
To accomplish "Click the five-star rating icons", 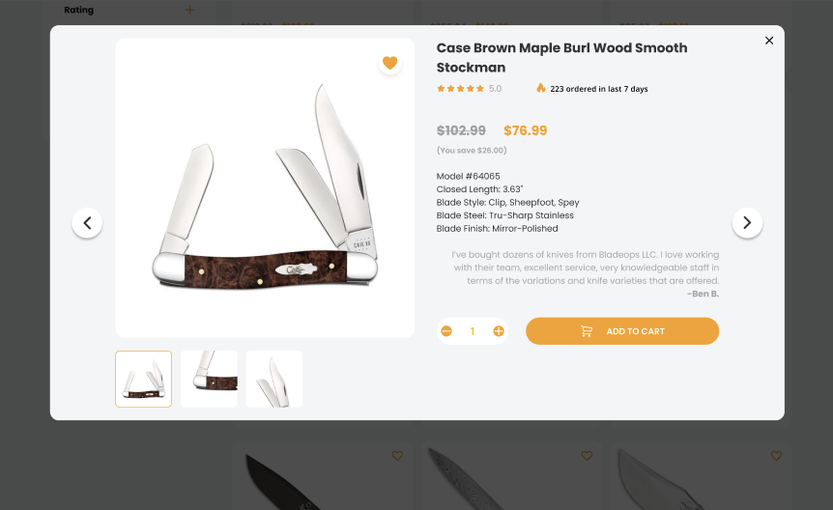I will coord(460,89).
